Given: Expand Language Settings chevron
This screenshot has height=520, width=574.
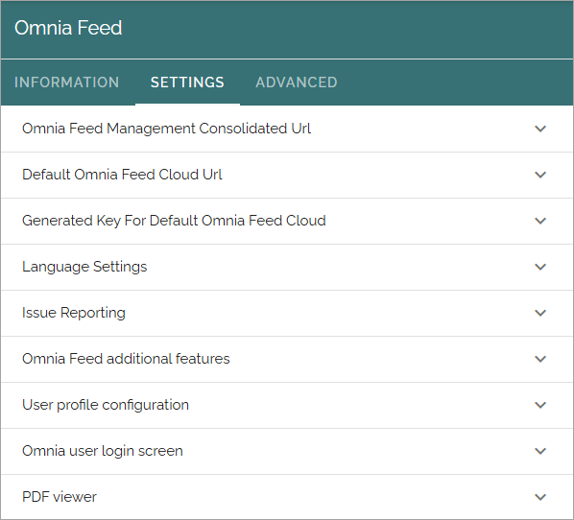Looking at the screenshot, I should tap(540, 267).
